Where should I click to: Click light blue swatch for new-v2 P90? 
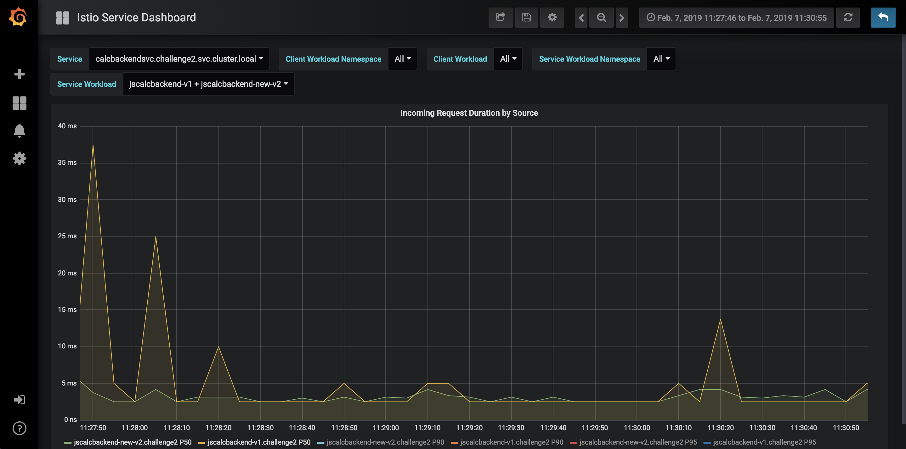pyautogui.click(x=320, y=443)
